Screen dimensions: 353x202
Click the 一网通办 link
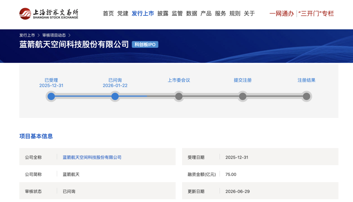click(282, 14)
